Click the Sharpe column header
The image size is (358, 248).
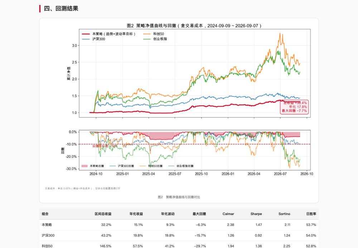pos(256,214)
